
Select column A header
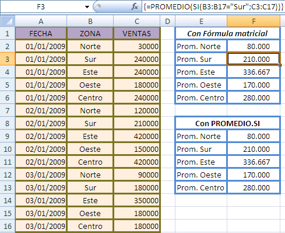[x=41, y=21]
